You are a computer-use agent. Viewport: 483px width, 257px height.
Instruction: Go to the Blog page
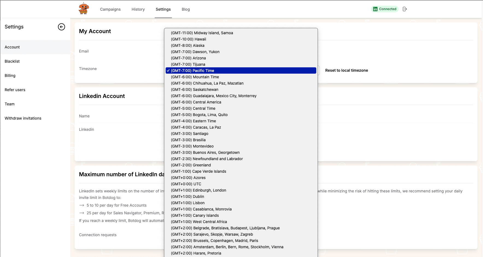click(x=186, y=9)
